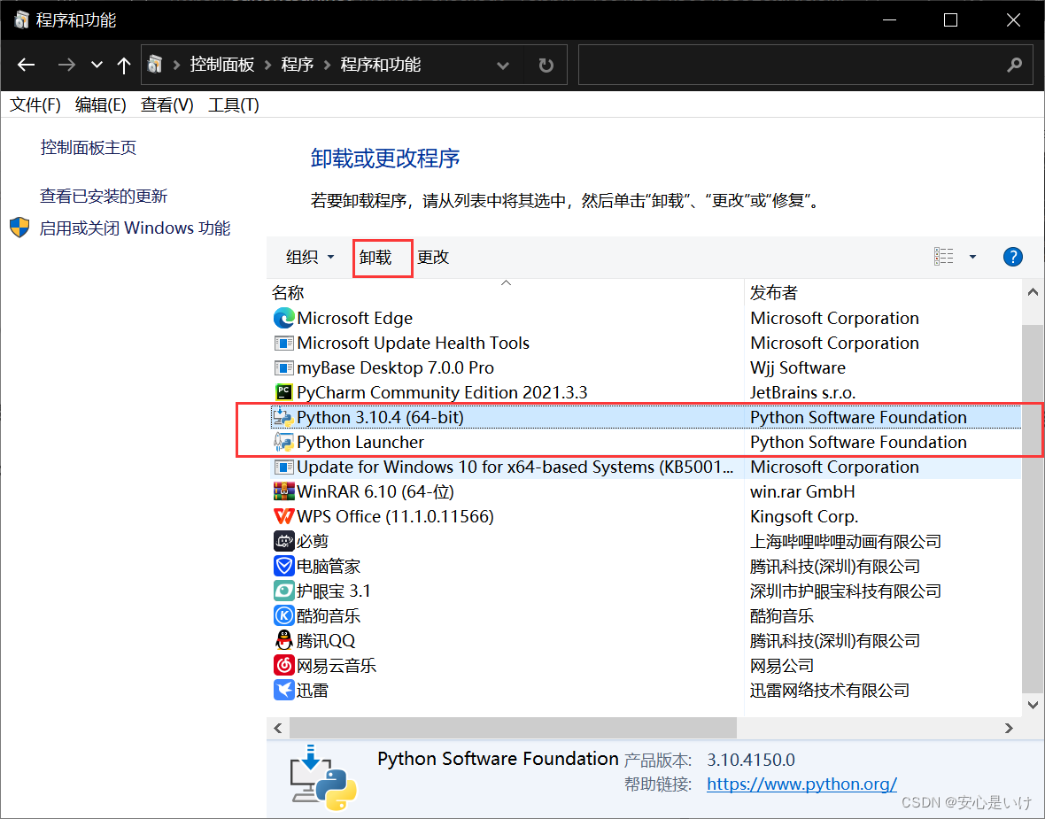Screen dimensions: 1045x819
Task: Open 启用或关闭 Windows 功能 link
Action: coord(135,228)
